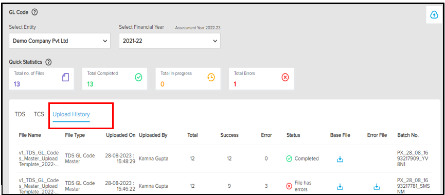445x195 pixels.
Task: Open the Select Financial Year dropdown
Action: [170, 41]
